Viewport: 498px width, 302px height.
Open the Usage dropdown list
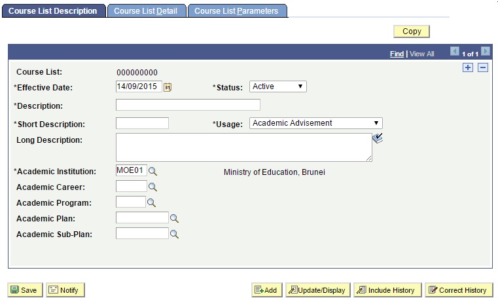pyautogui.click(x=316, y=123)
